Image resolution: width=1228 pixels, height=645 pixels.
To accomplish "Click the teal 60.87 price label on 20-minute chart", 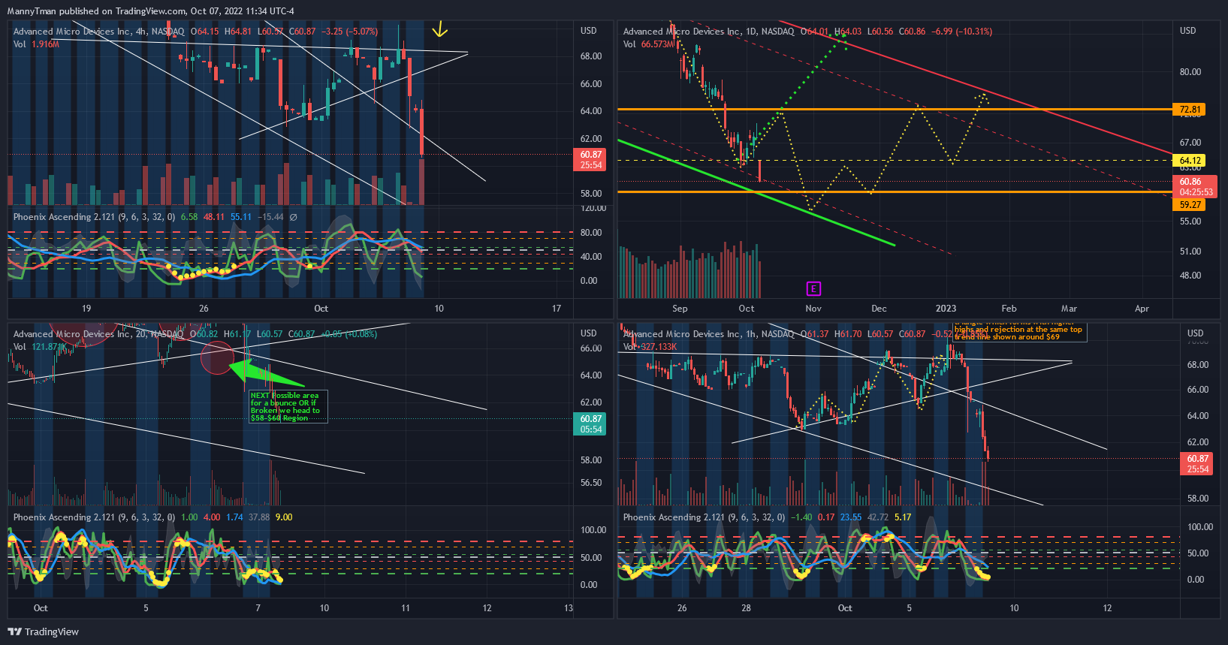I will [x=590, y=424].
